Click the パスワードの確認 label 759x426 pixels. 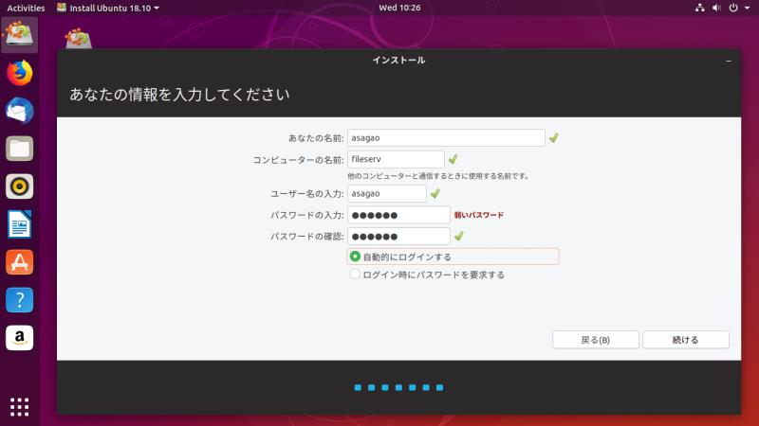tap(306, 236)
